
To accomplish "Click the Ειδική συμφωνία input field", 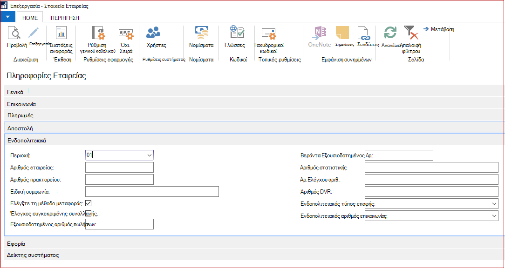I will [152, 191].
